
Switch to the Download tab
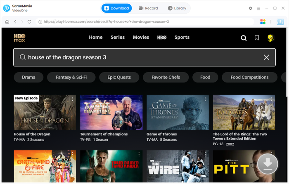pyautogui.click(x=116, y=8)
